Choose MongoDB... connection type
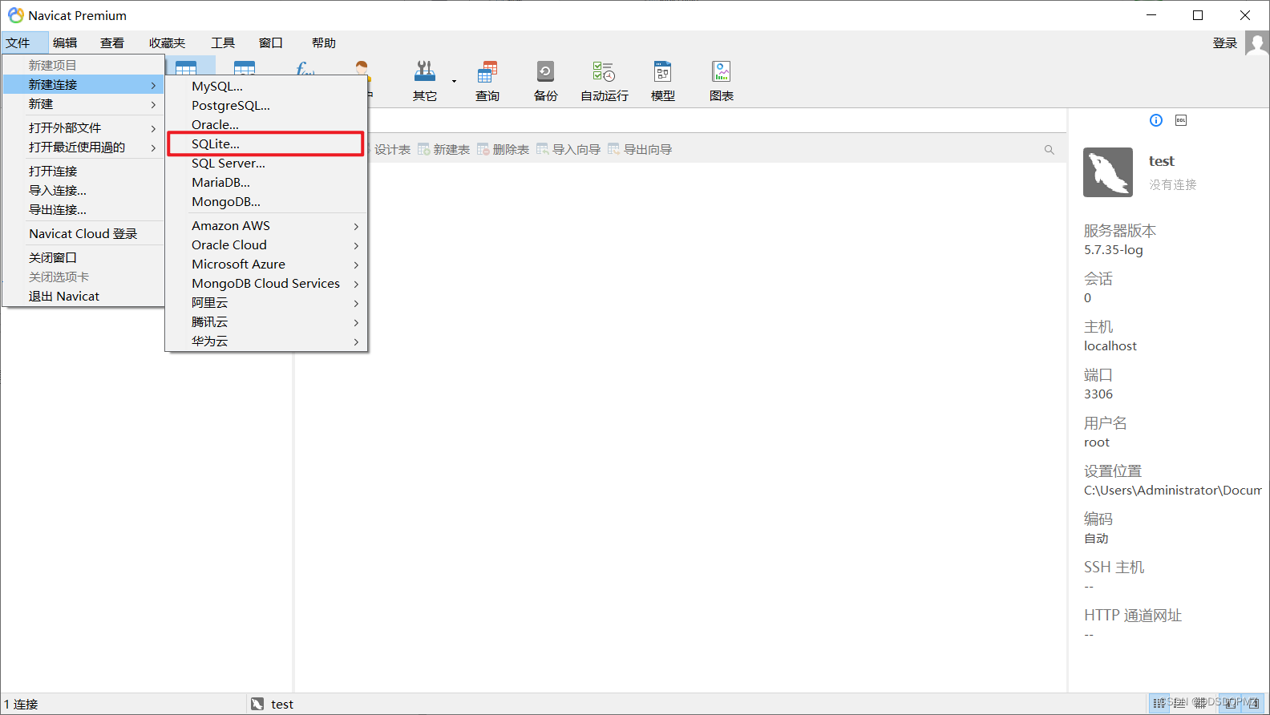This screenshot has width=1270, height=715. click(x=266, y=202)
